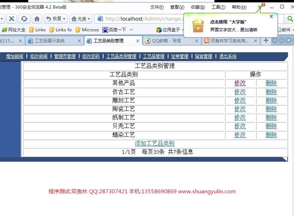Go to the home page button
294x216 pixels.
(37, 19)
